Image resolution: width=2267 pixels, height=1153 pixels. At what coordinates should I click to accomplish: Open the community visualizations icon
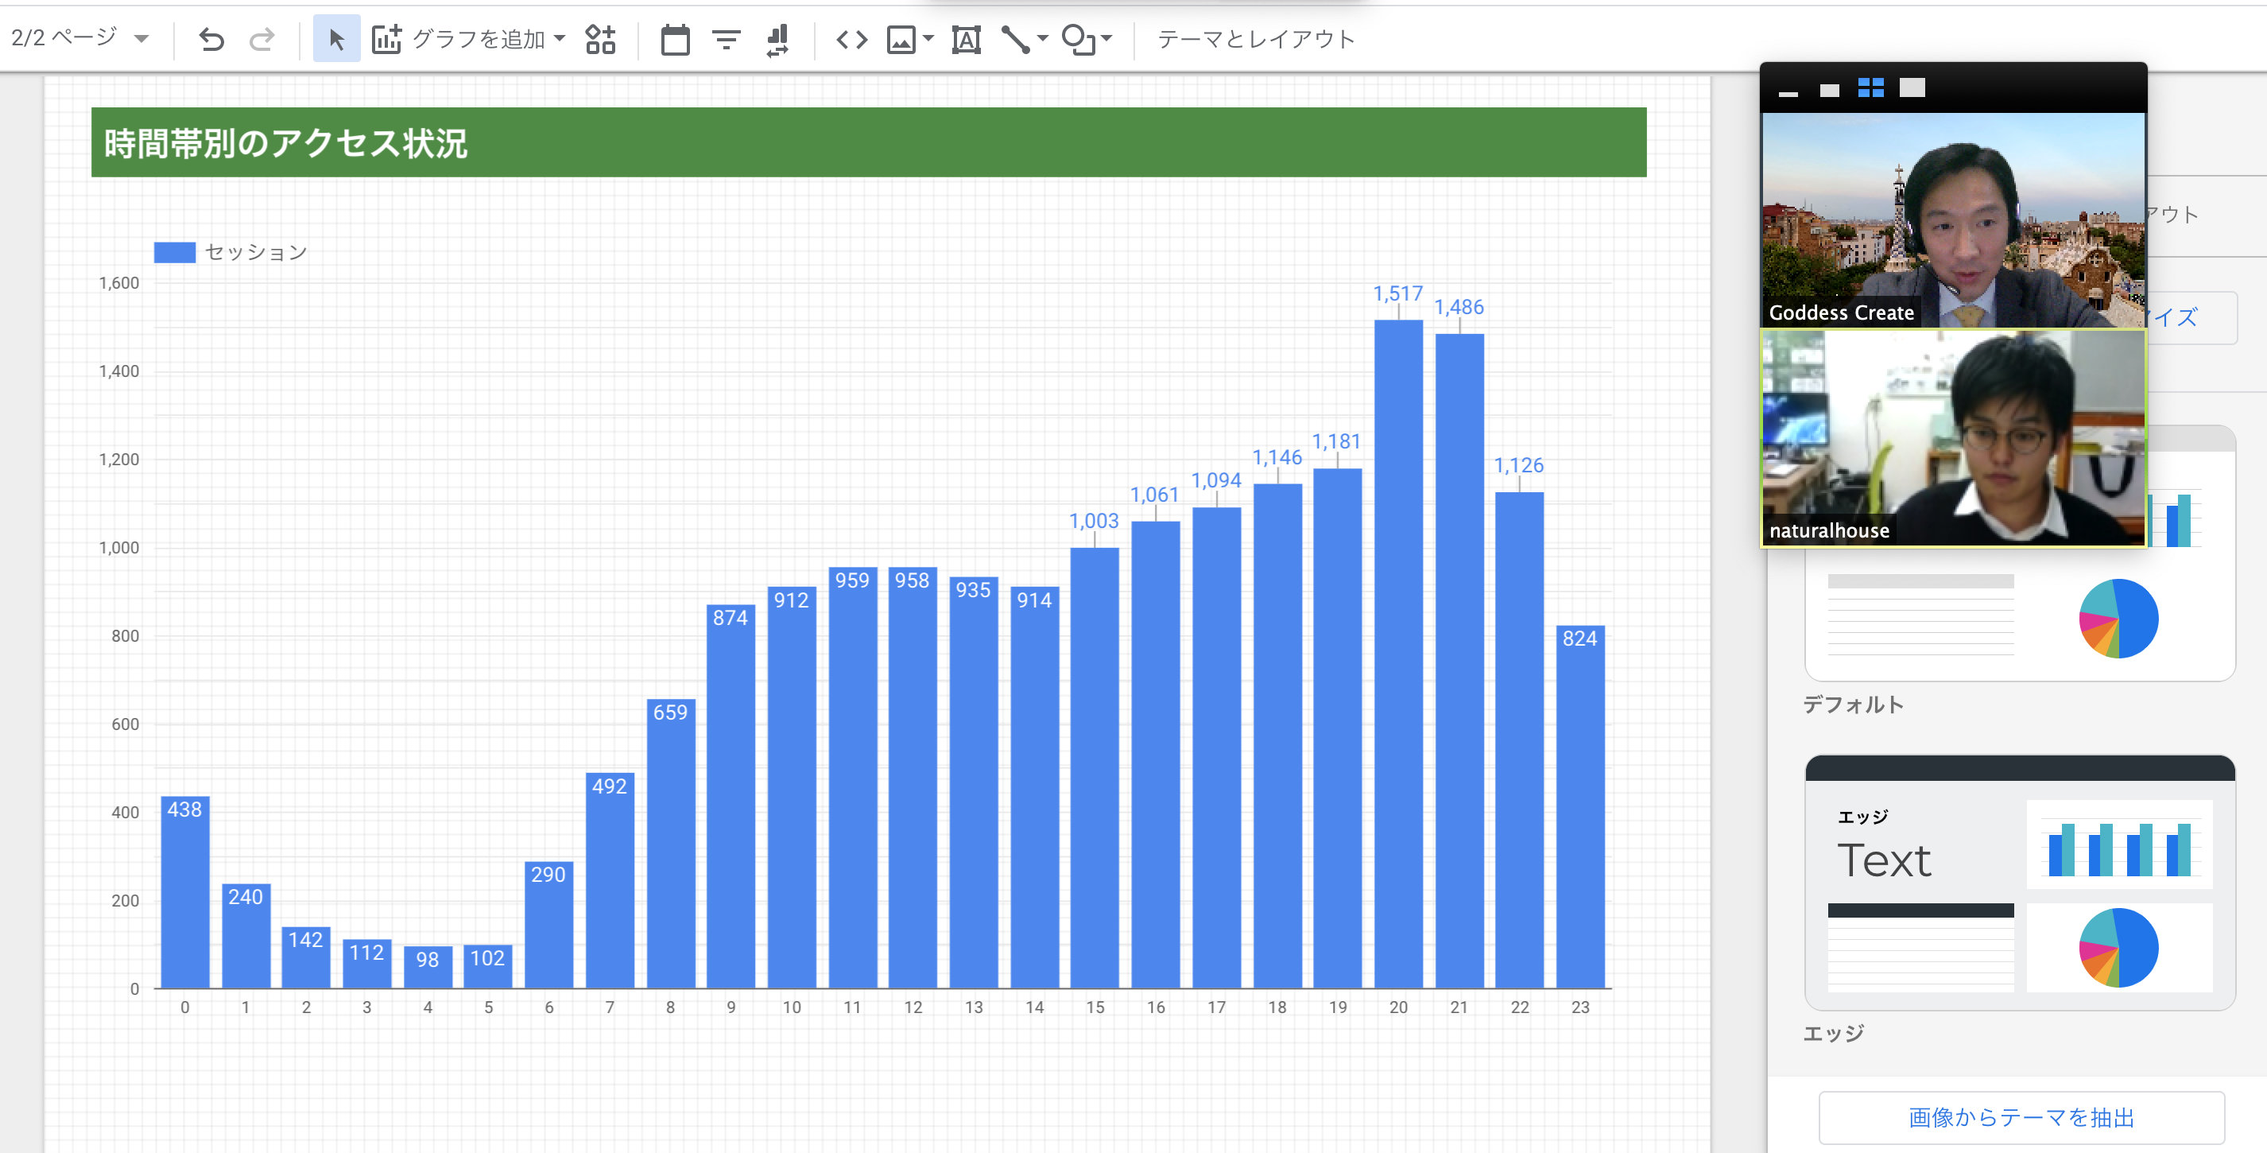coord(600,39)
